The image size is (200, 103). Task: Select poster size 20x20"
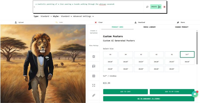pyautogui.click(x=156, y=62)
